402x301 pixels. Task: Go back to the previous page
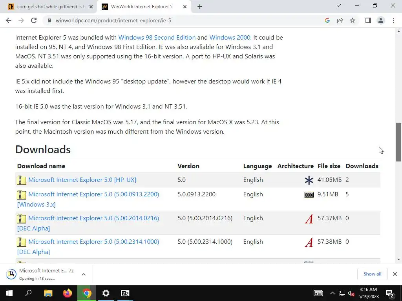(9, 20)
